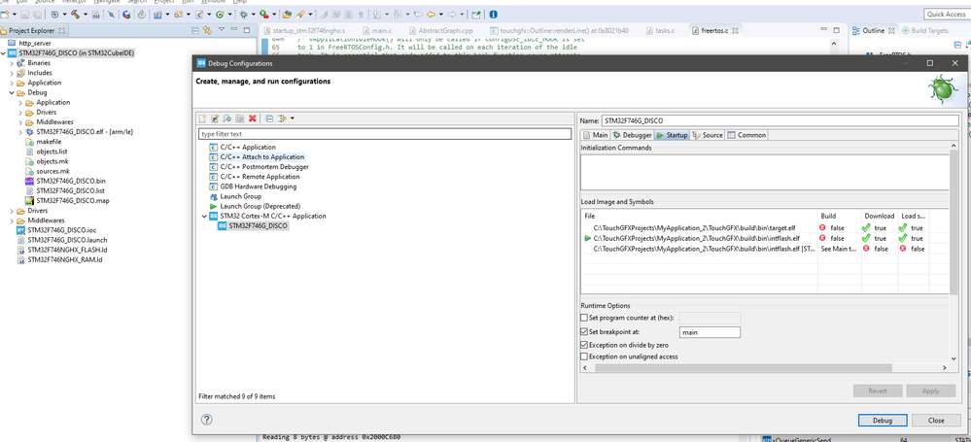Screen dimensions: 971x442
Task: Click the configuration Name field
Action: (x=780, y=120)
